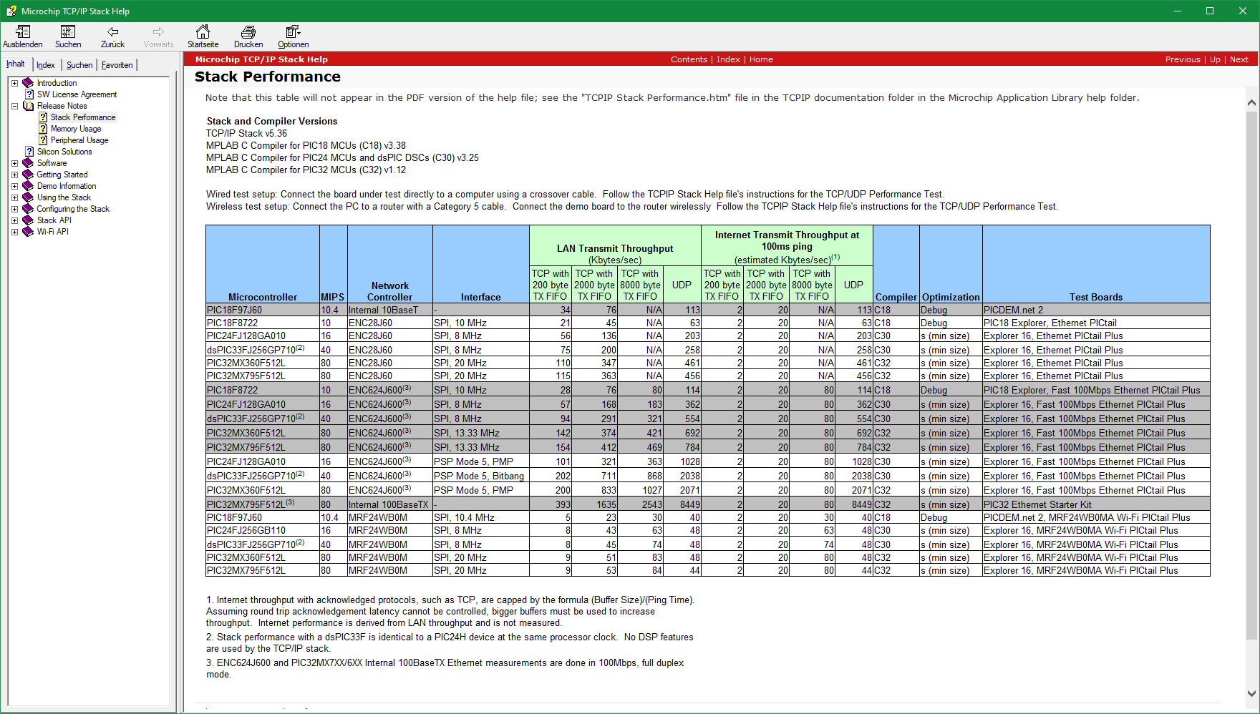Viewport: 1260px width, 714px height.
Task: Click the Using the Stack book icon
Action: [x=29, y=197]
